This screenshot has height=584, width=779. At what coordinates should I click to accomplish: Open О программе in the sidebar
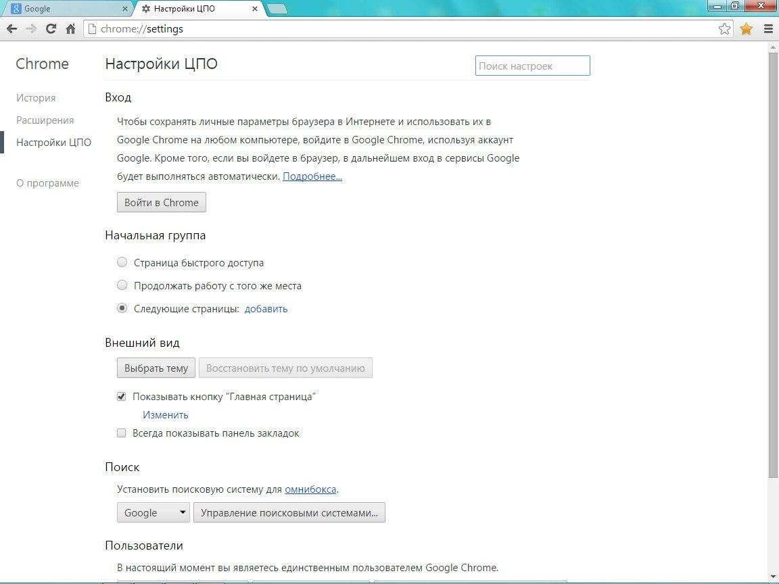(48, 183)
